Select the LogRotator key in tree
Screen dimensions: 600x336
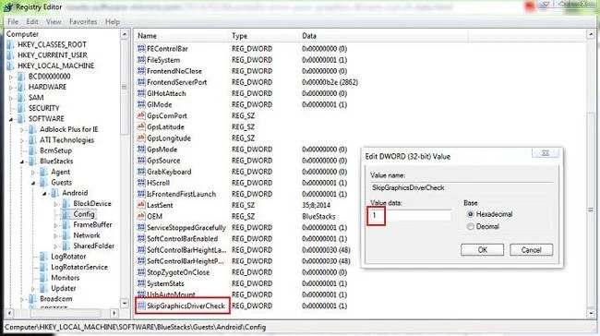coord(68,257)
